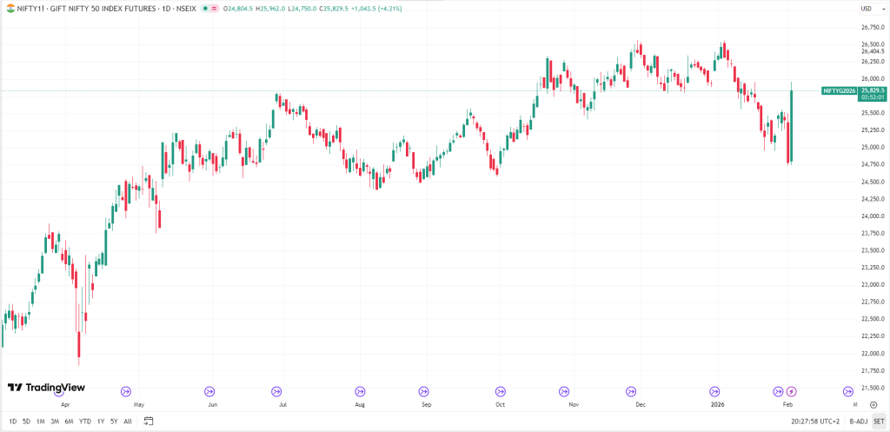Switch to the 5Y range
Screen dimensions: 890x432
114,422
